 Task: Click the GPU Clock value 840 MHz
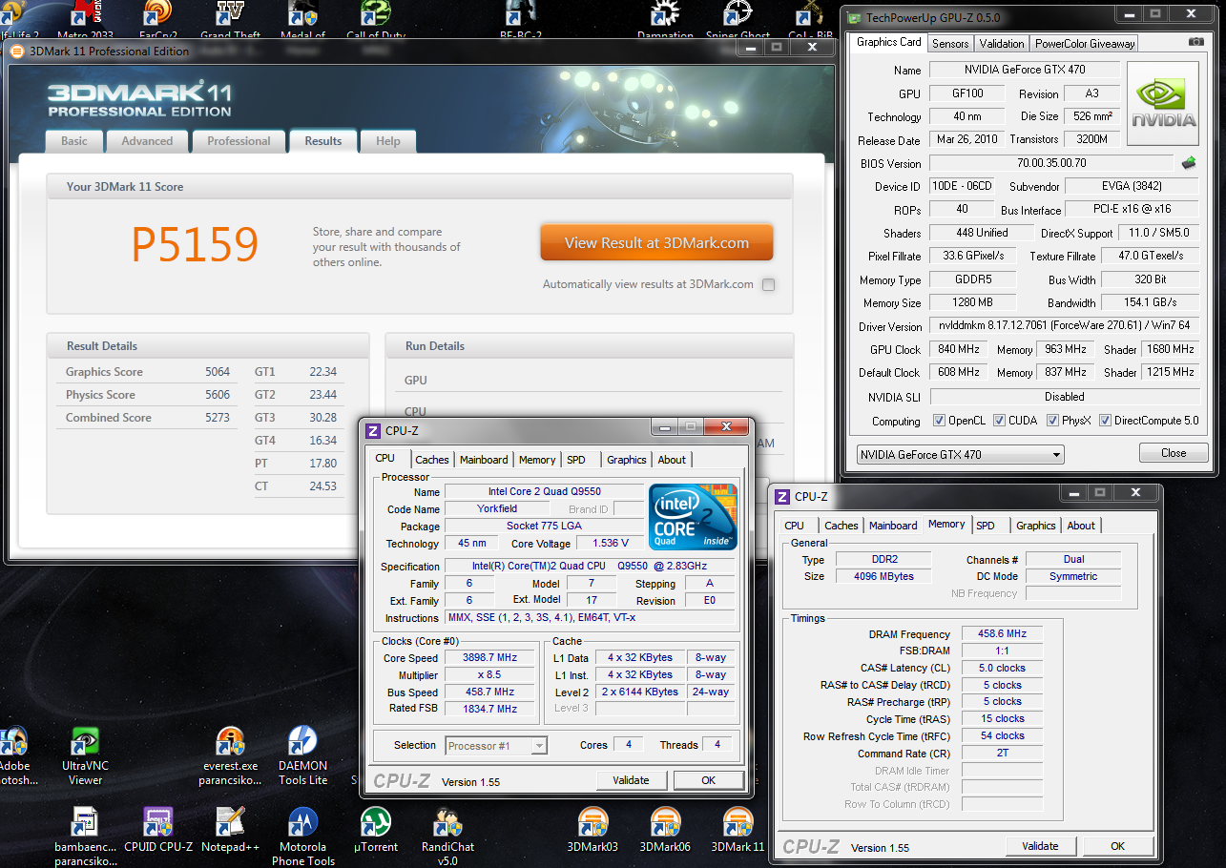tap(958, 349)
